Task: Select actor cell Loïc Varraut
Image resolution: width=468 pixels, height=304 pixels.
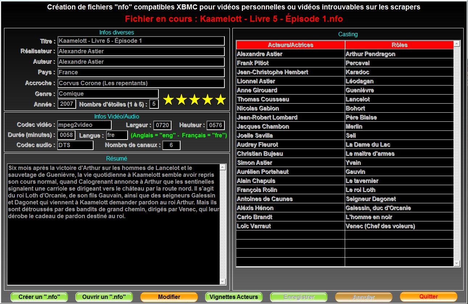Action: [x=290, y=226]
